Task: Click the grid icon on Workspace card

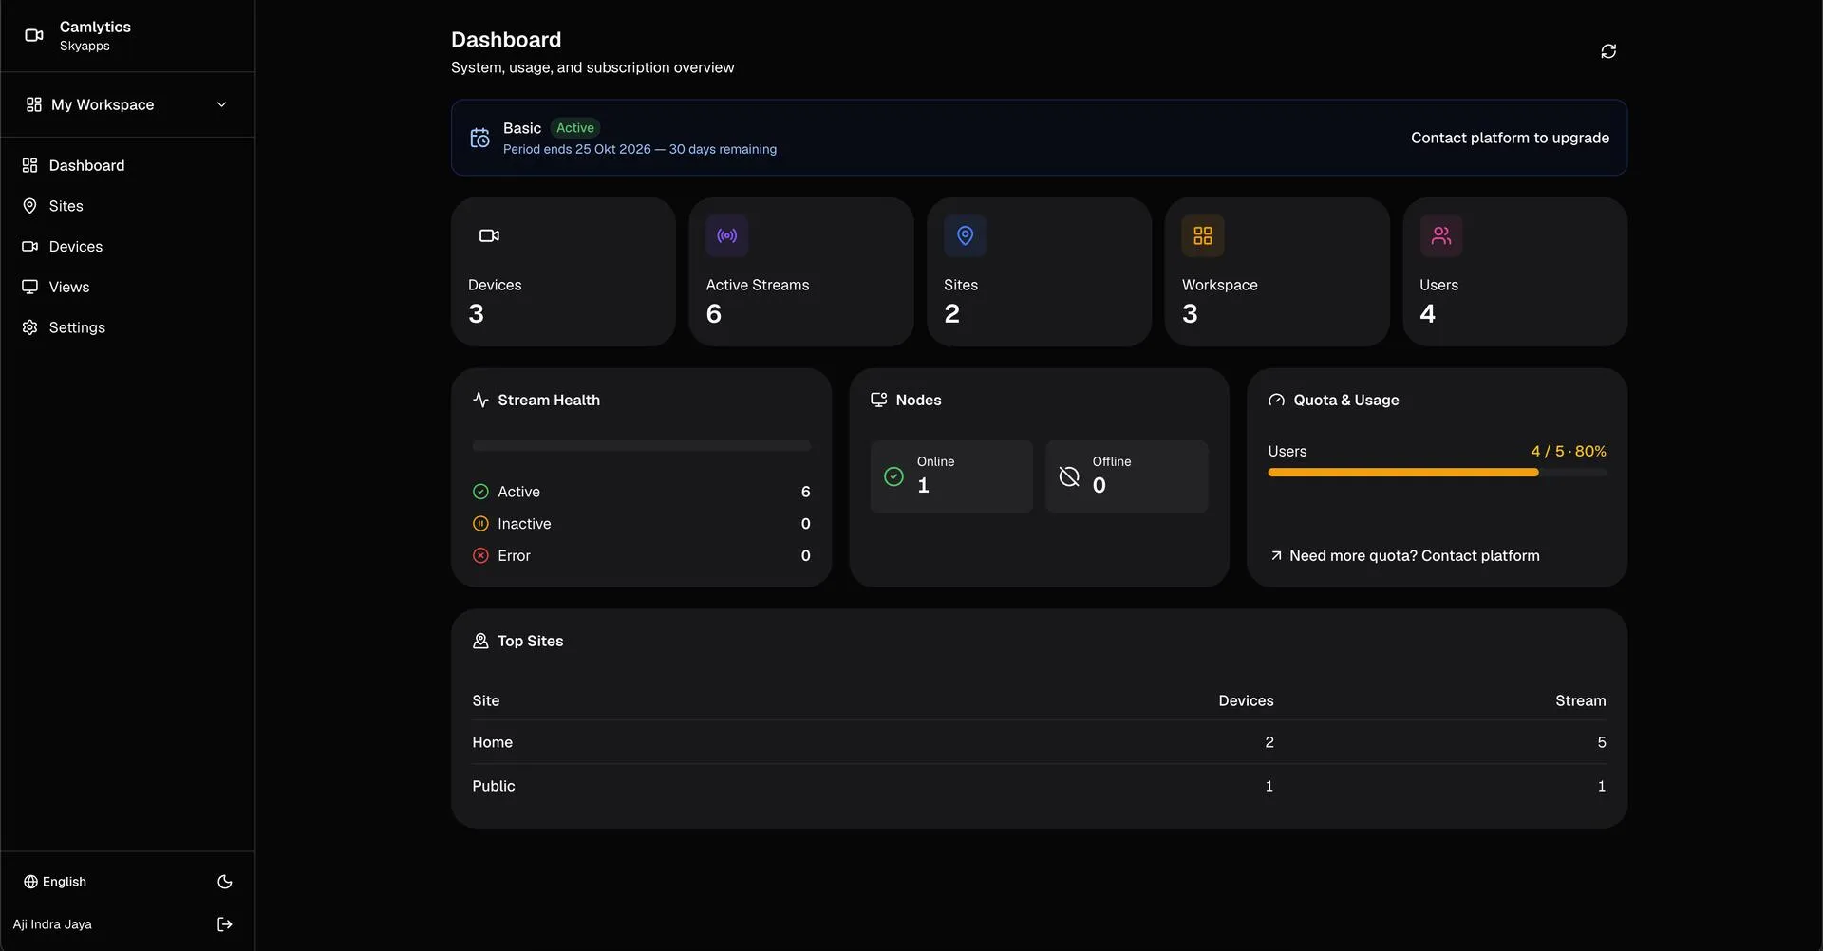Action: (x=1203, y=235)
